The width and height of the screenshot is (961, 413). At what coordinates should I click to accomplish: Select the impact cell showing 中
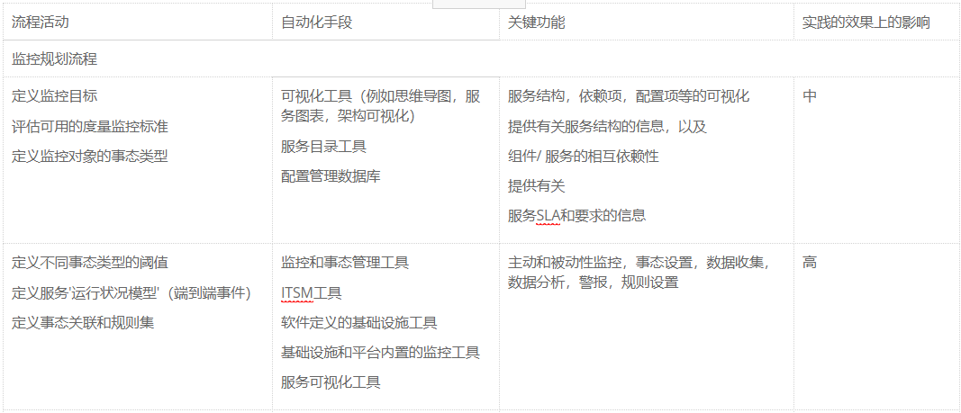tap(810, 96)
